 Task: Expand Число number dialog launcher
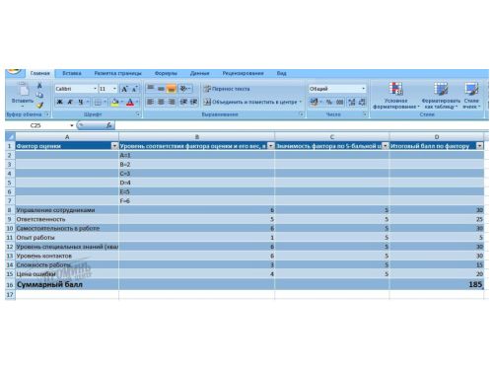pos(365,114)
